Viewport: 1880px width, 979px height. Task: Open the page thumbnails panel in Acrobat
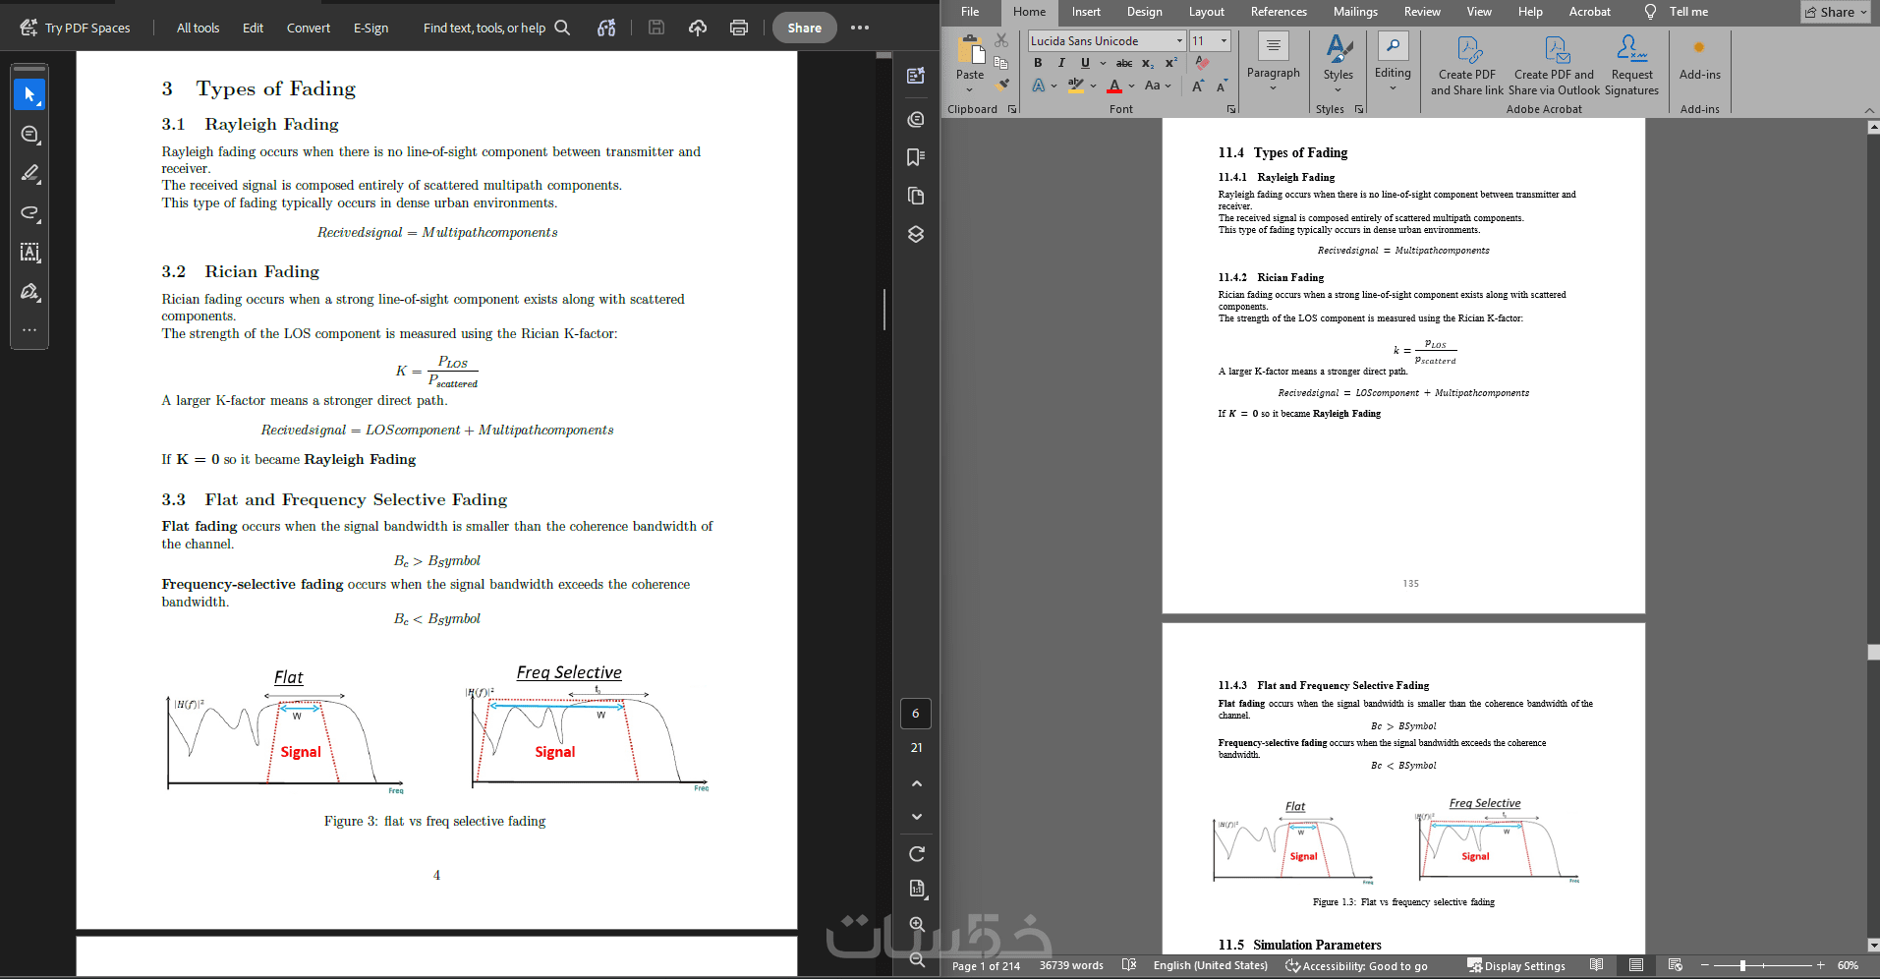coord(916,196)
